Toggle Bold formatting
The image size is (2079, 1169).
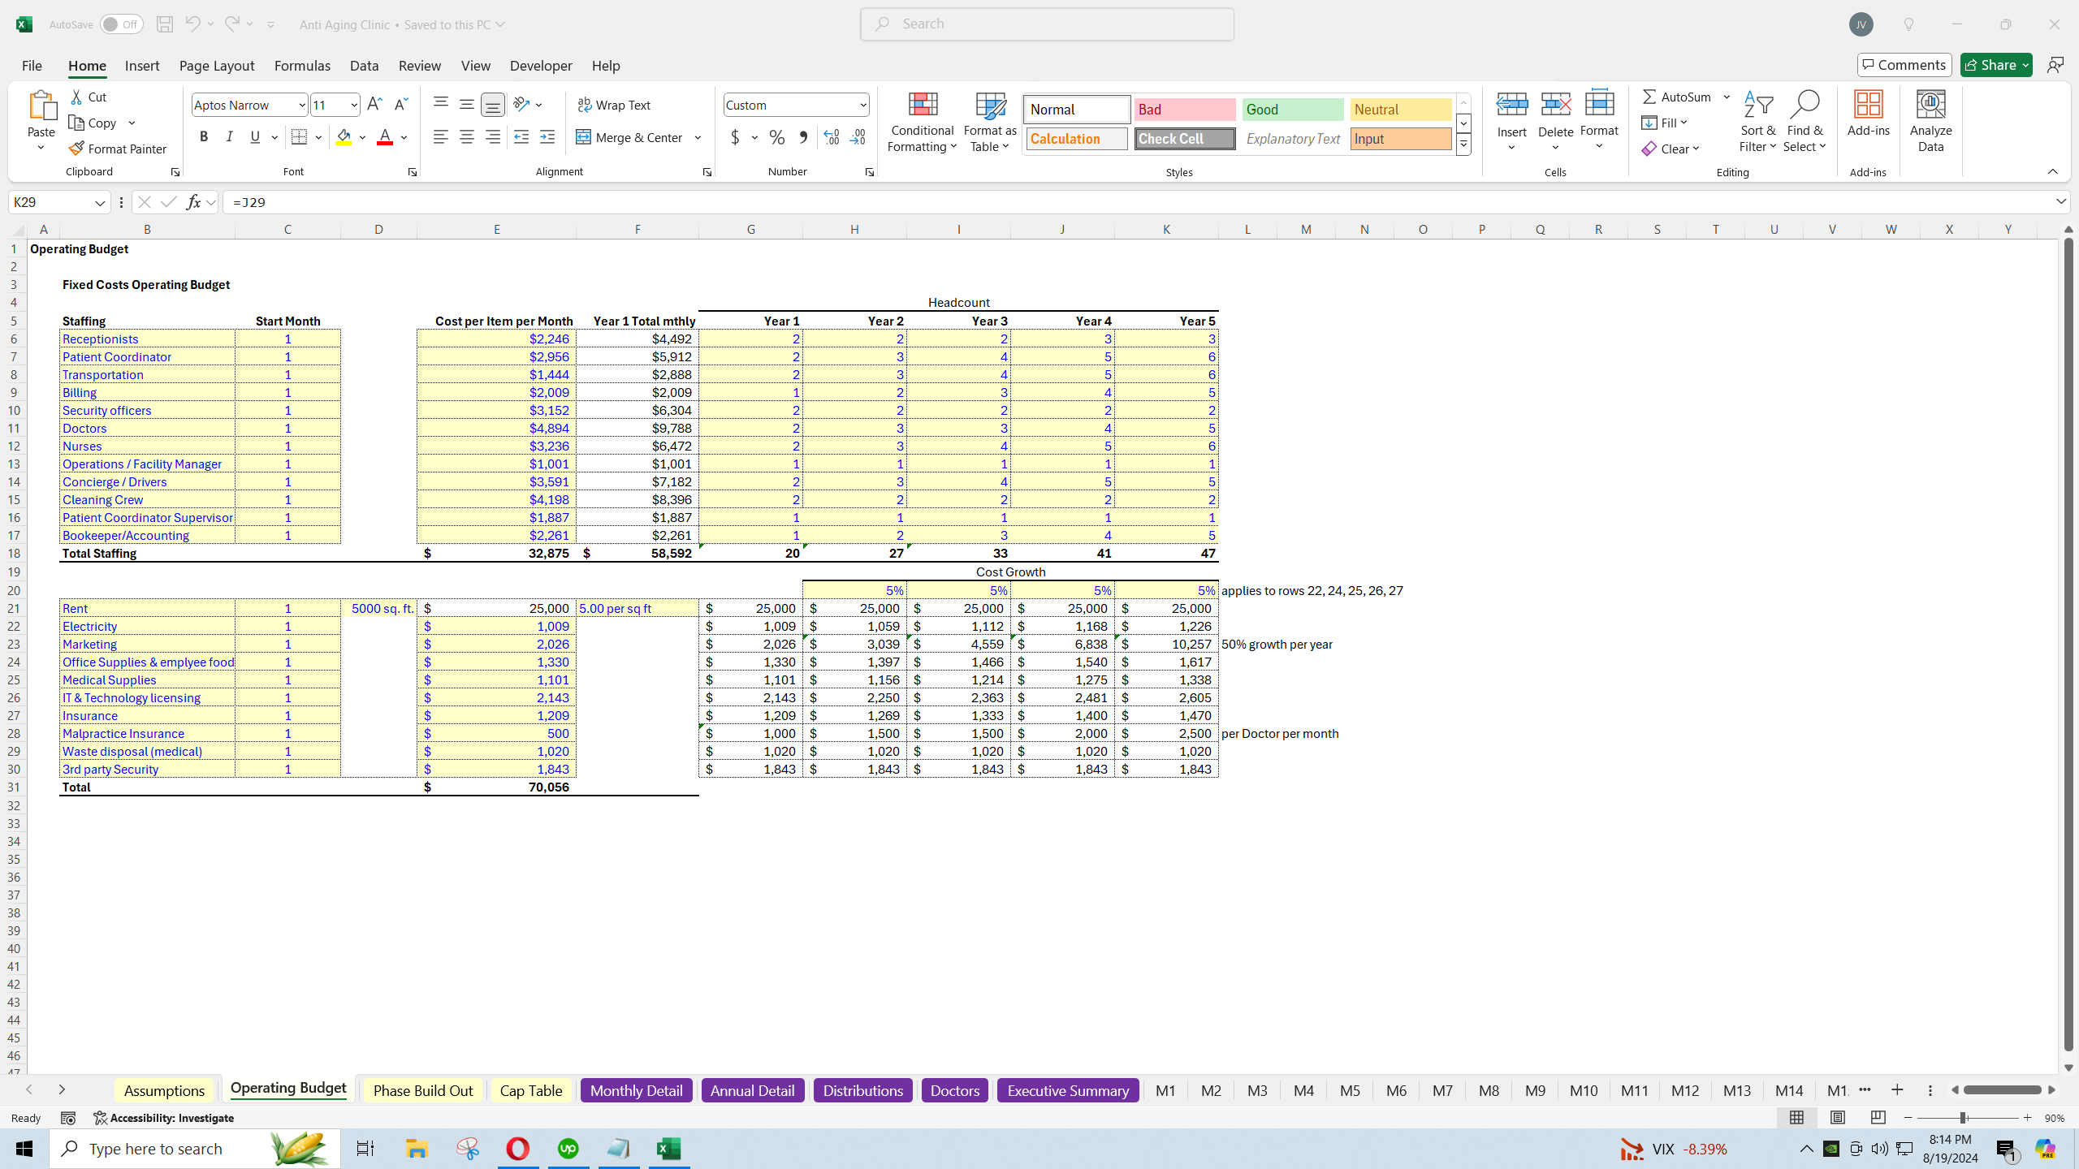coord(204,137)
